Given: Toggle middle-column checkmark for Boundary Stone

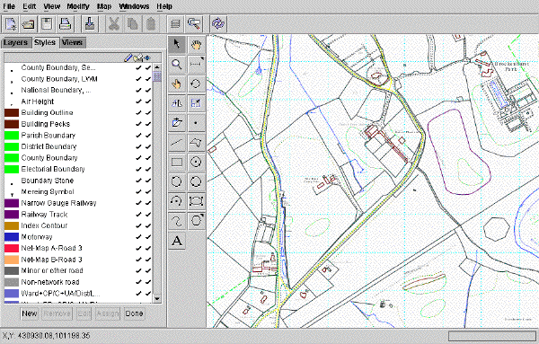Looking at the screenshot, I should point(138,181).
